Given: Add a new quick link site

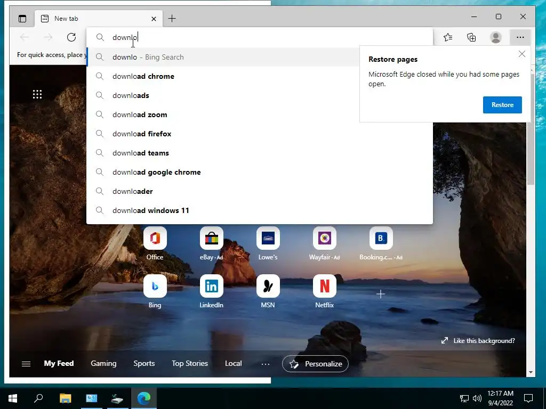Looking at the screenshot, I should (381, 294).
